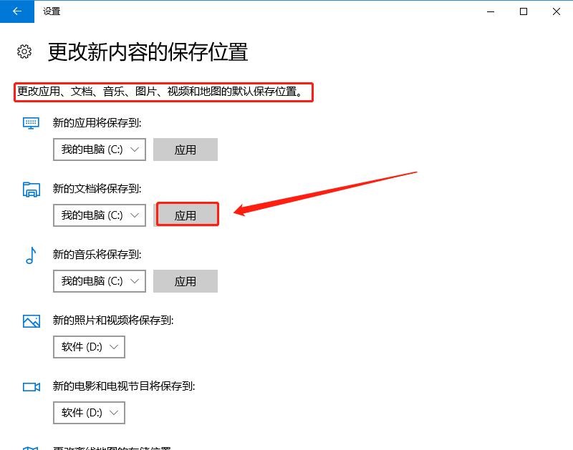Click the photo icon for photos and videos

pos(31,322)
